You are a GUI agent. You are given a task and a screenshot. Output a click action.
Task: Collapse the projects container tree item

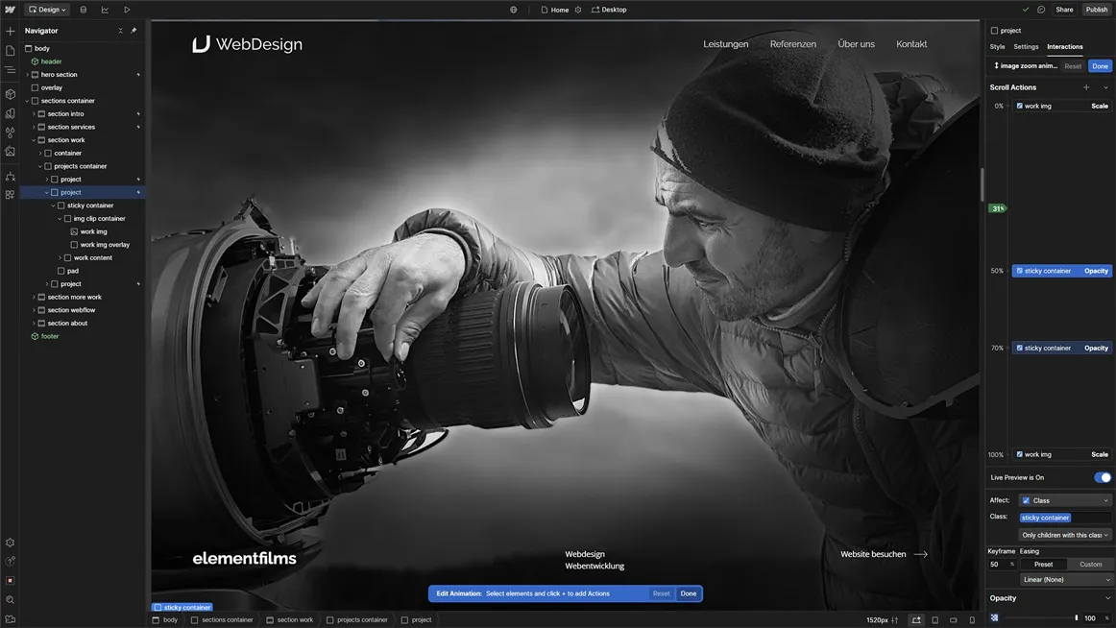tap(40, 166)
